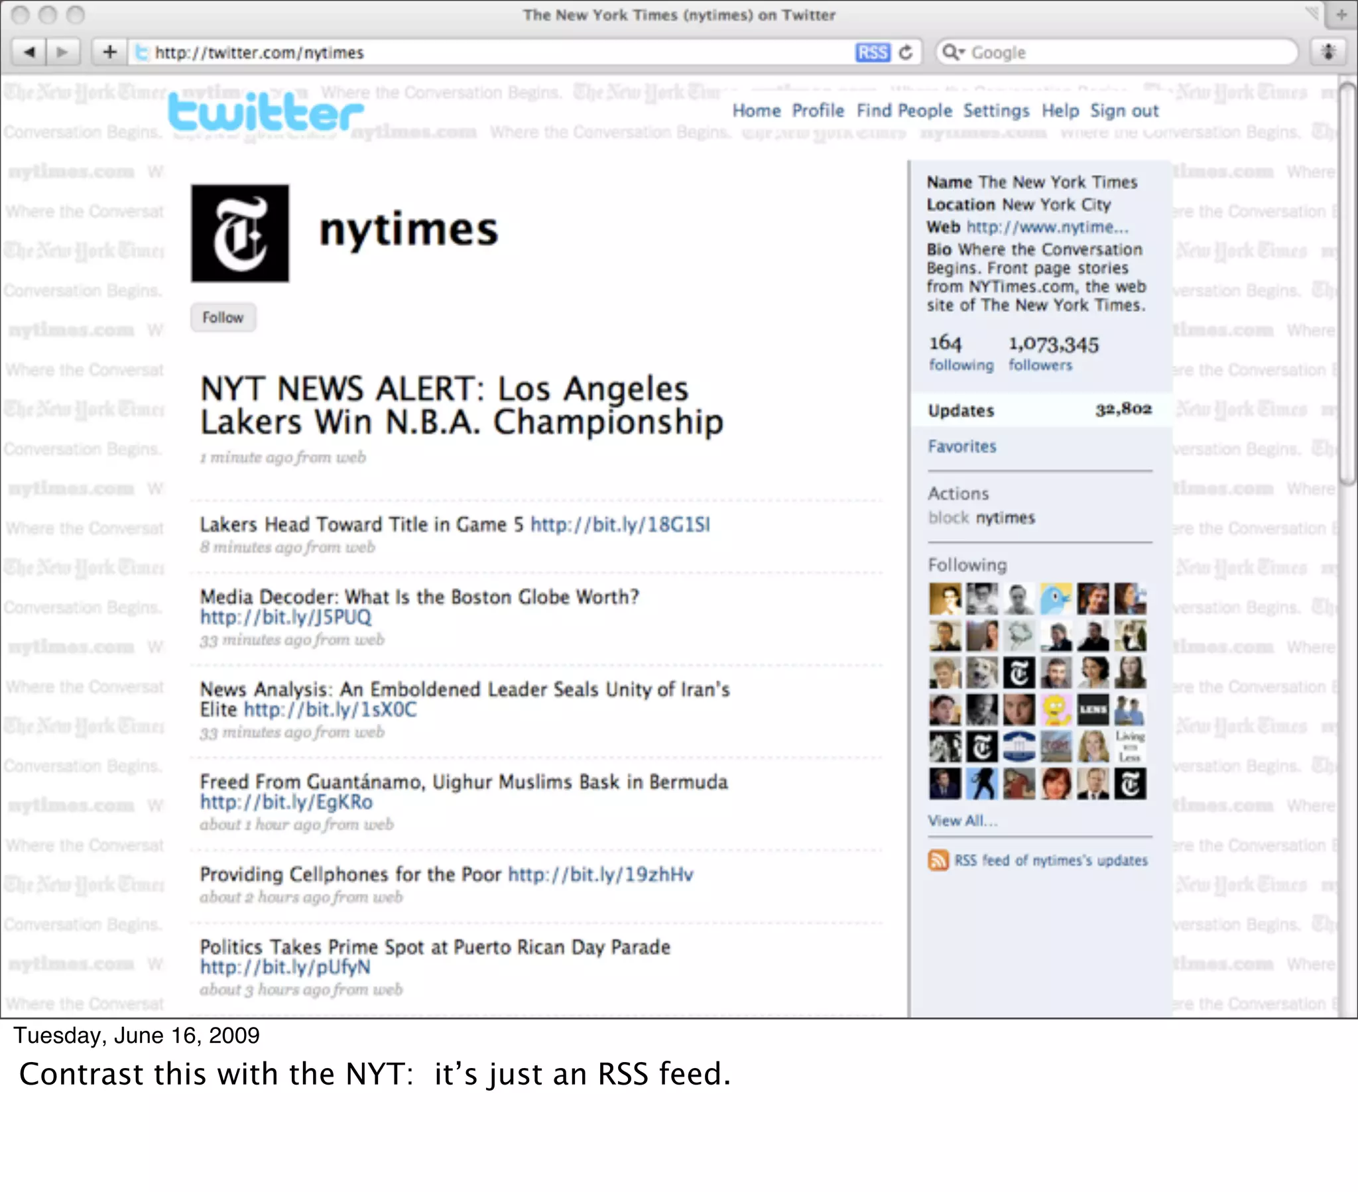Click the running silhouette avatar in Following grid

982,784
